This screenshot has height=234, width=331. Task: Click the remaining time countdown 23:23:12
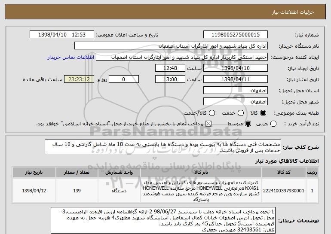(79, 79)
